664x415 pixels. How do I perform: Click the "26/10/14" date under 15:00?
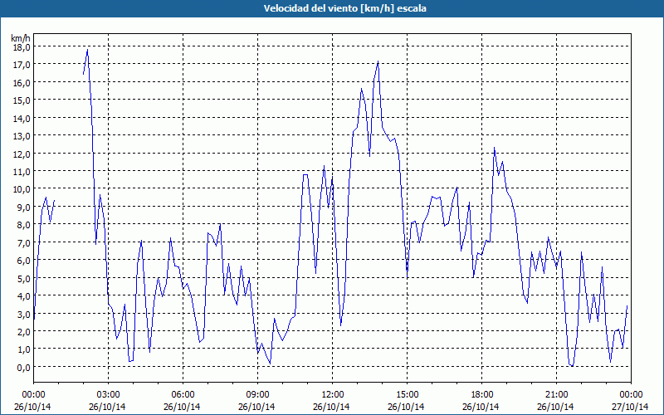[406, 407]
